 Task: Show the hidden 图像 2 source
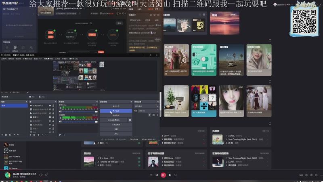click(50, 129)
